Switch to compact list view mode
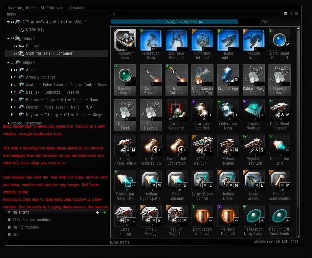The height and width of the screenshot is (258, 312). [x=296, y=14]
